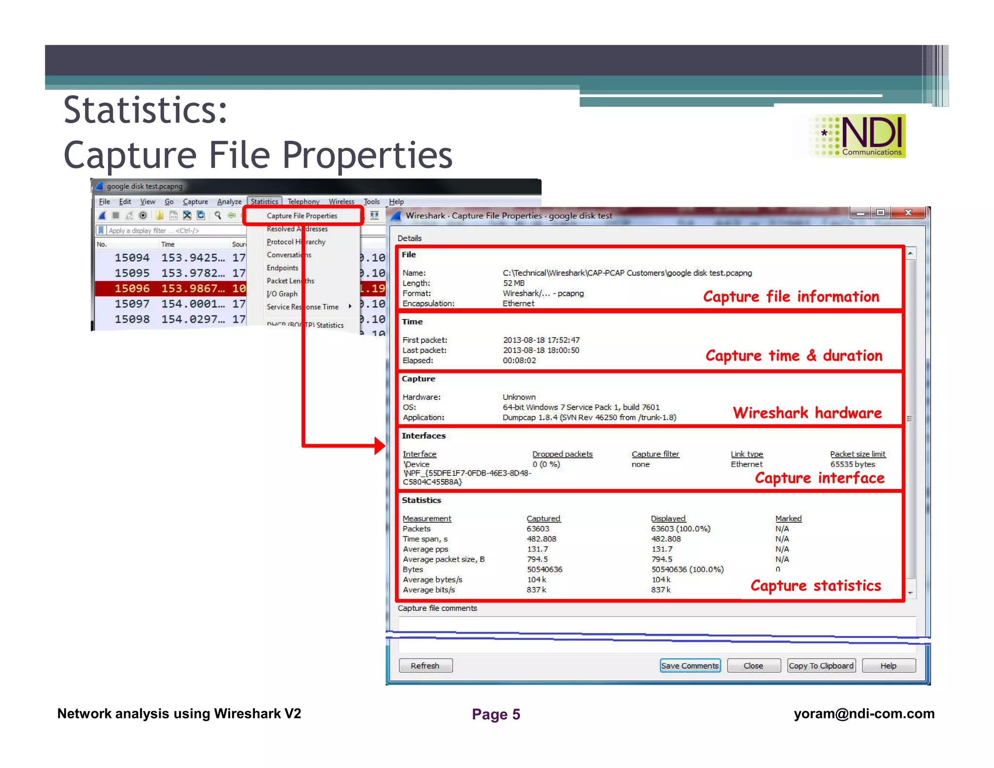Click details scrollbar down arrow
The height and width of the screenshot is (768, 994).
tap(911, 593)
